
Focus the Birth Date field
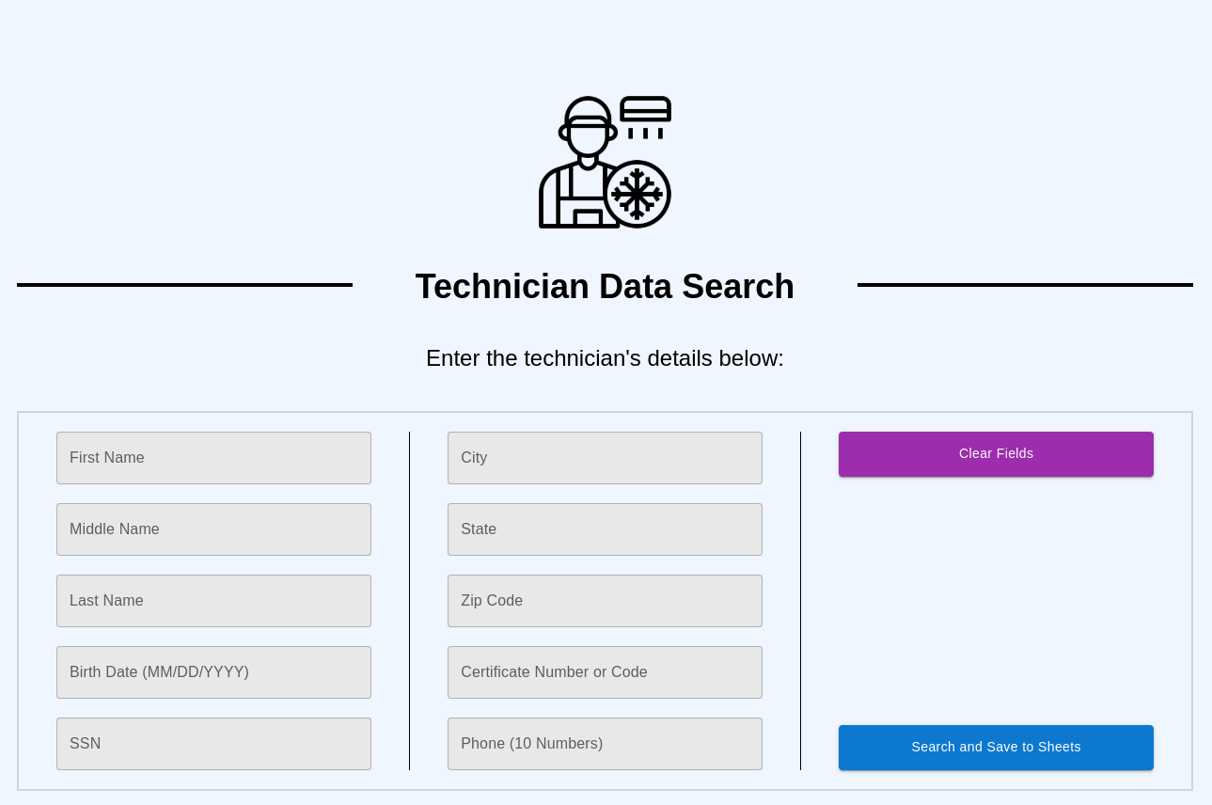(x=213, y=672)
